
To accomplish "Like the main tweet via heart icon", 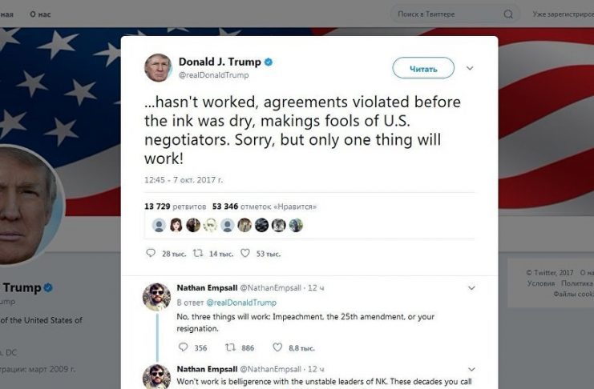I will [x=245, y=253].
